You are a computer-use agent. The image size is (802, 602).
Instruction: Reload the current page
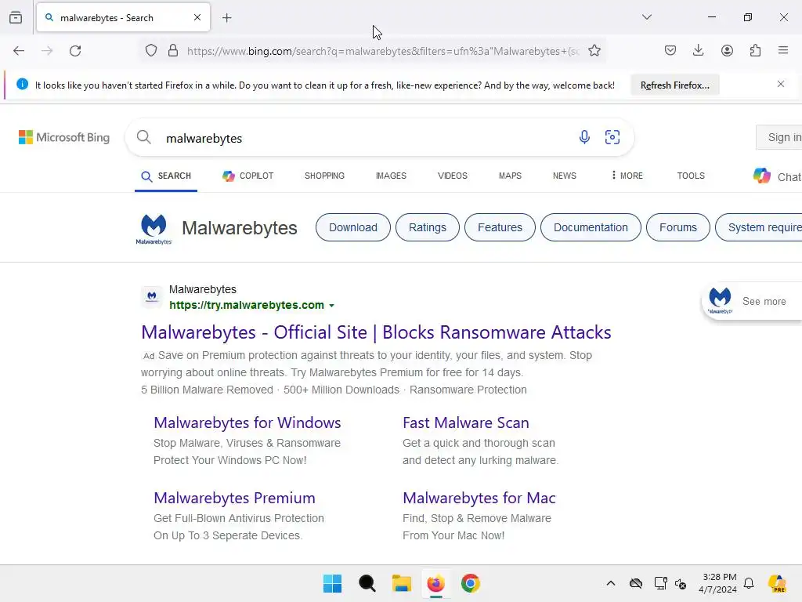point(75,51)
